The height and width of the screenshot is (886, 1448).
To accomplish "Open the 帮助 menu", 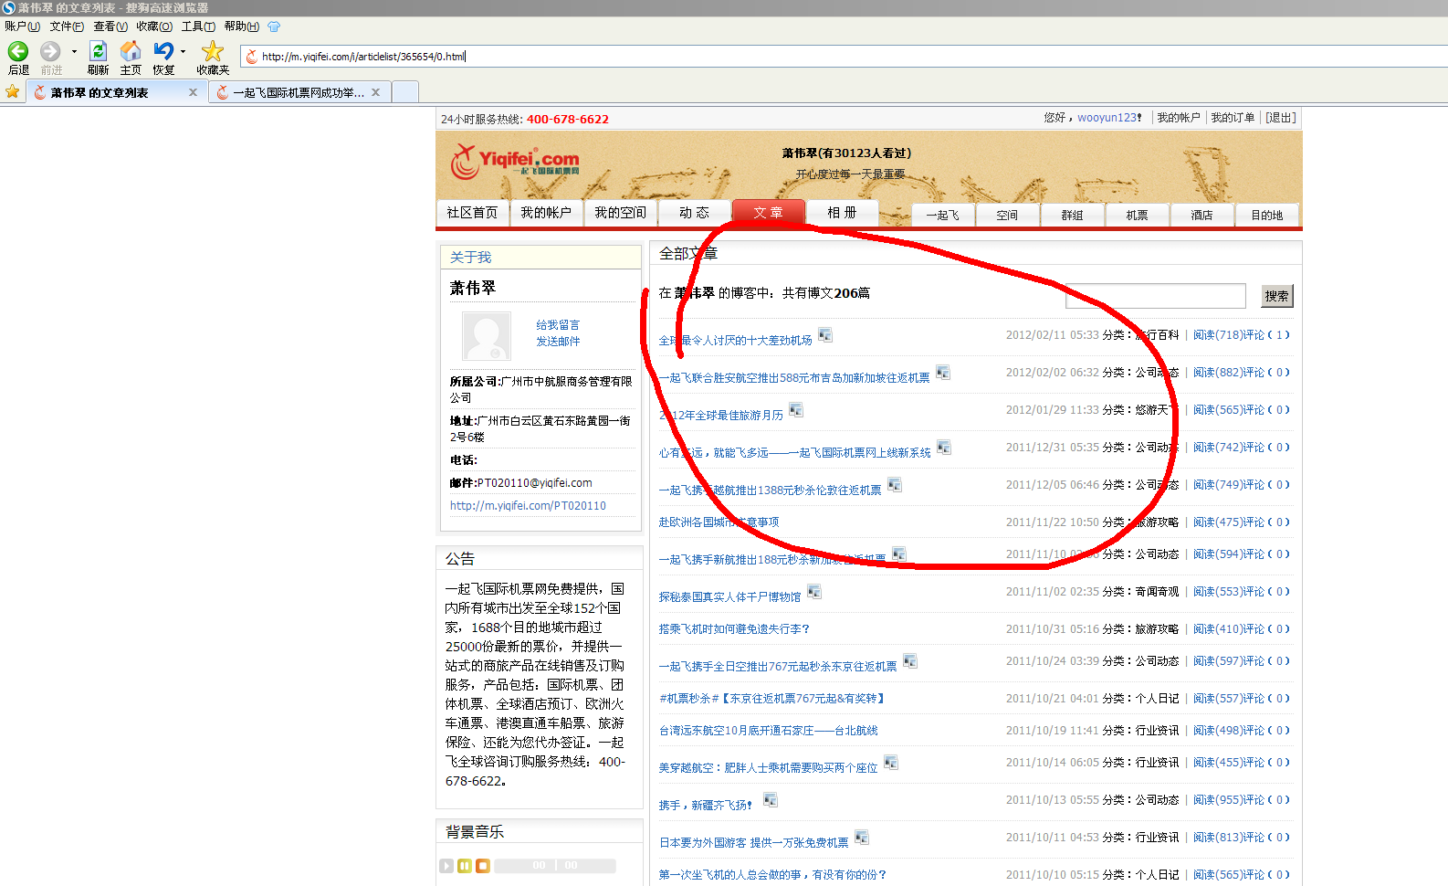I will [x=242, y=26].
